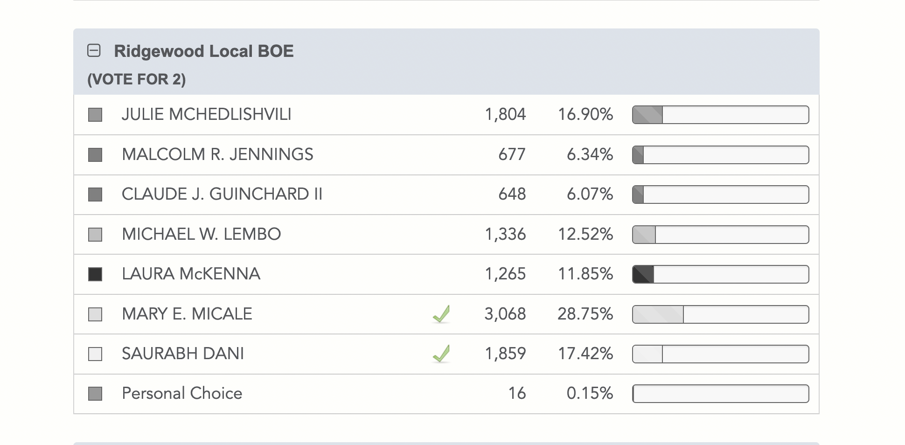
Task: Select the candidate name Michael W. Lembo
Action: pyautogui.click(x=201, y=234)
